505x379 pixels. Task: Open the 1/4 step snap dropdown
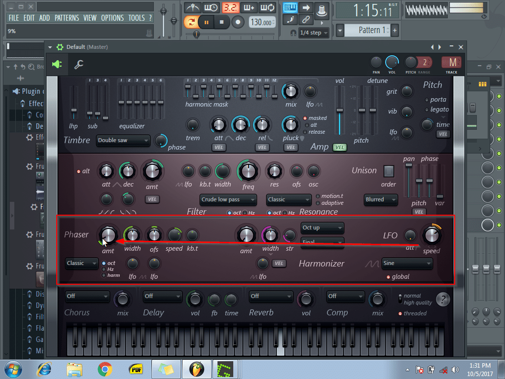[x=313, y=33]
